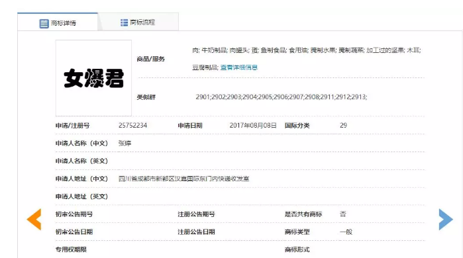Click the 商标类型 label
Image resolution: width=463 pixels, height=258 pixels.
297,232
